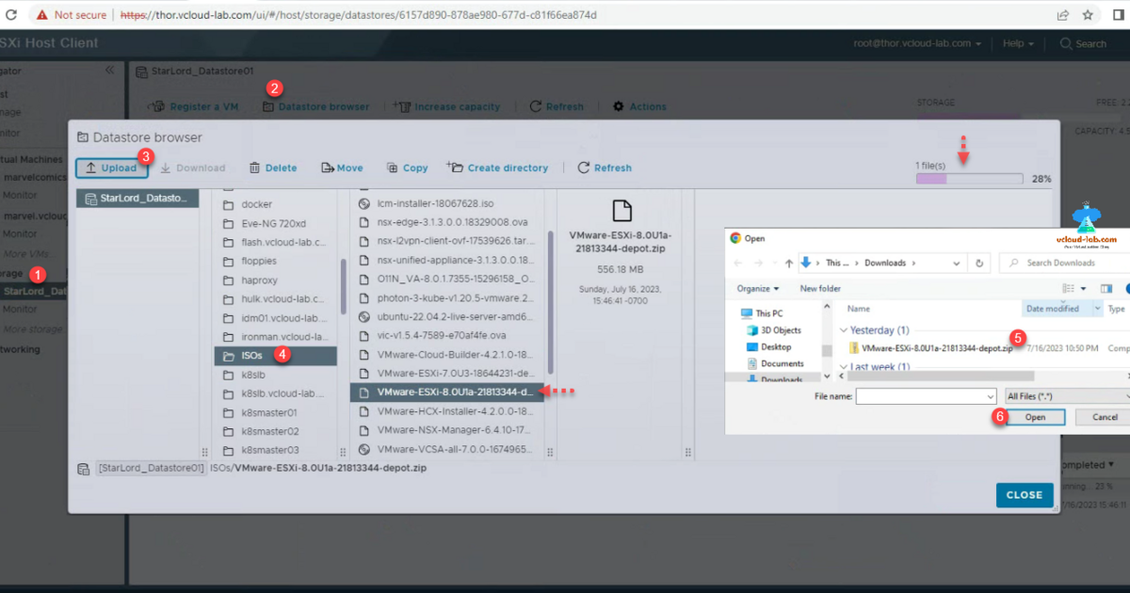
Task: Click the ubuntu-22.04.2-live-server disc icon
Action: [364, 316]
